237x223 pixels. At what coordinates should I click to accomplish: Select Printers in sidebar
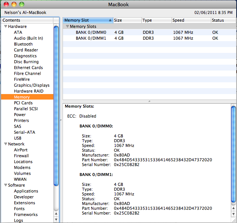[x=21, y=121]
